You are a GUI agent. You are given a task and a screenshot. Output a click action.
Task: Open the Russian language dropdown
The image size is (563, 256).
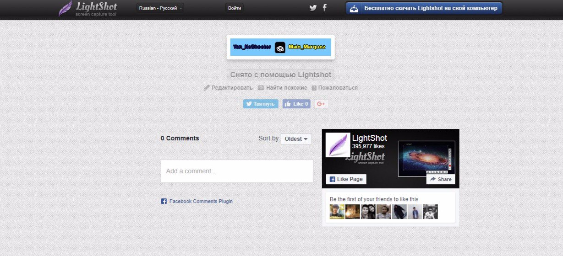[x=160, y=8]
